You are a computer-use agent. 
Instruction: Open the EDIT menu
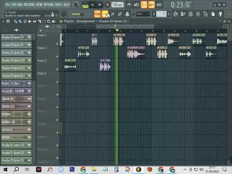14,5
